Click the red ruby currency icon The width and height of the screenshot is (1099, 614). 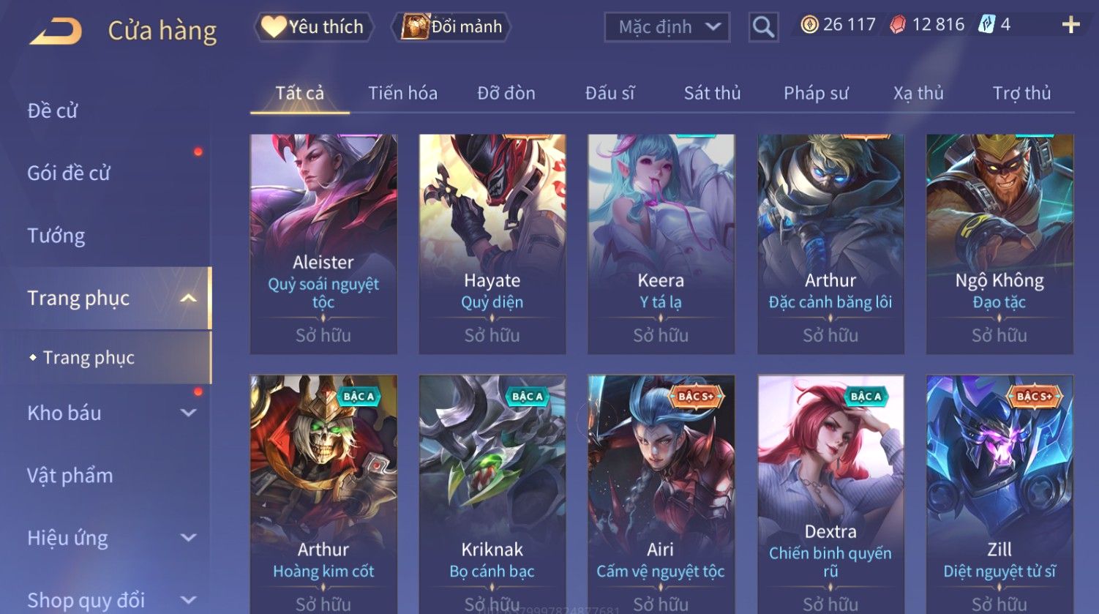pos(898,25)
